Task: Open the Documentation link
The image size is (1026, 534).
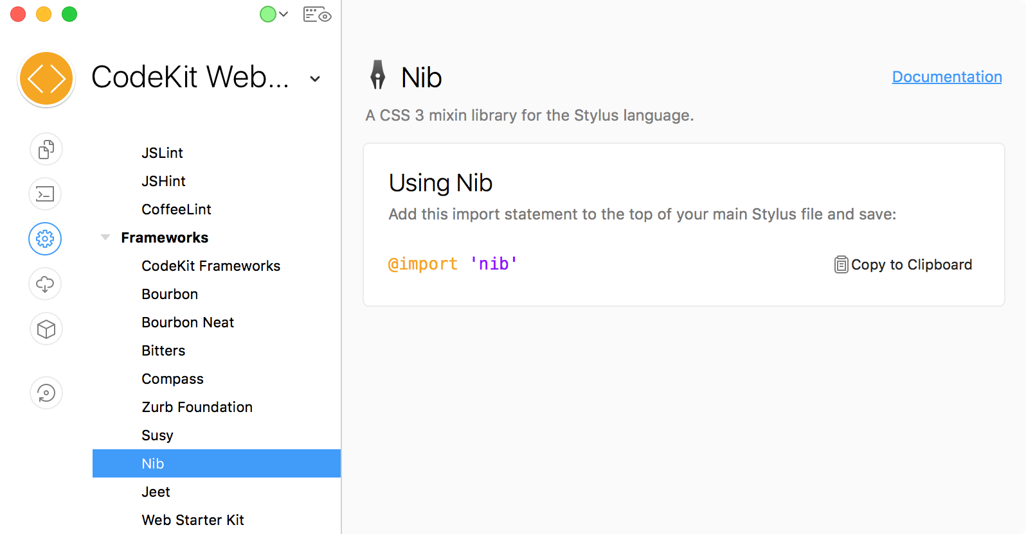Action: point(947,77)
